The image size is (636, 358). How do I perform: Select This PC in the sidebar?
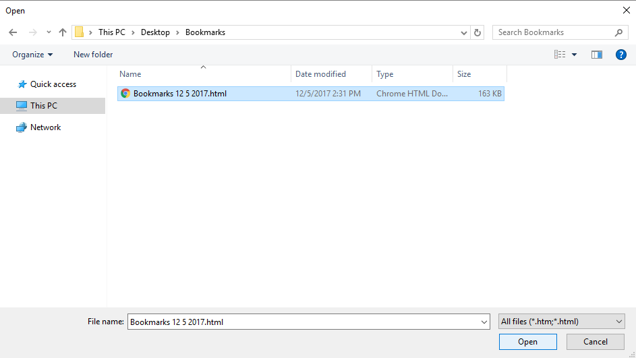[x=44, y=106]
